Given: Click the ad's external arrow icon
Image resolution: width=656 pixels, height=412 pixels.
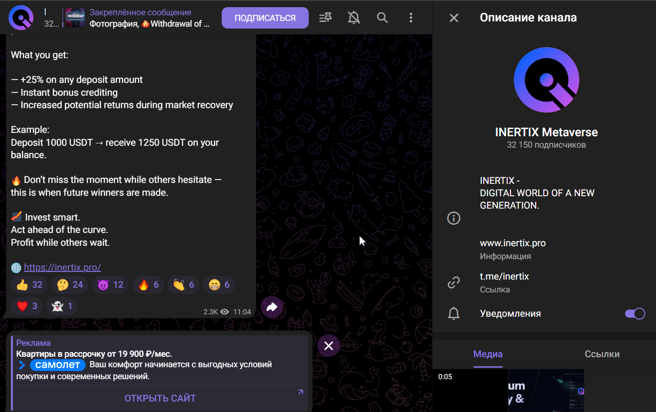Looking at the screenshot, I should (x=300, y=392).
